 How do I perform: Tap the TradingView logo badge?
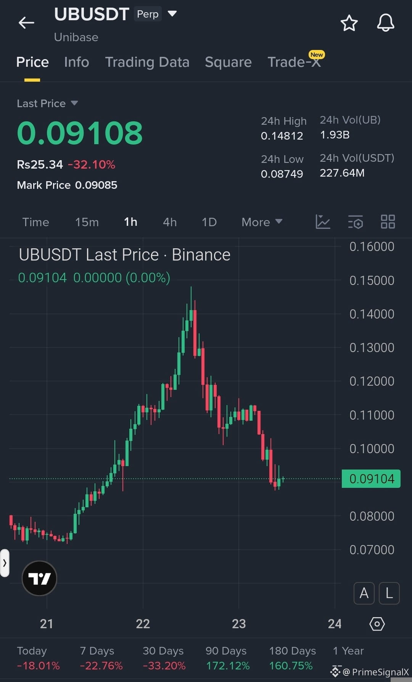[39, 578]
